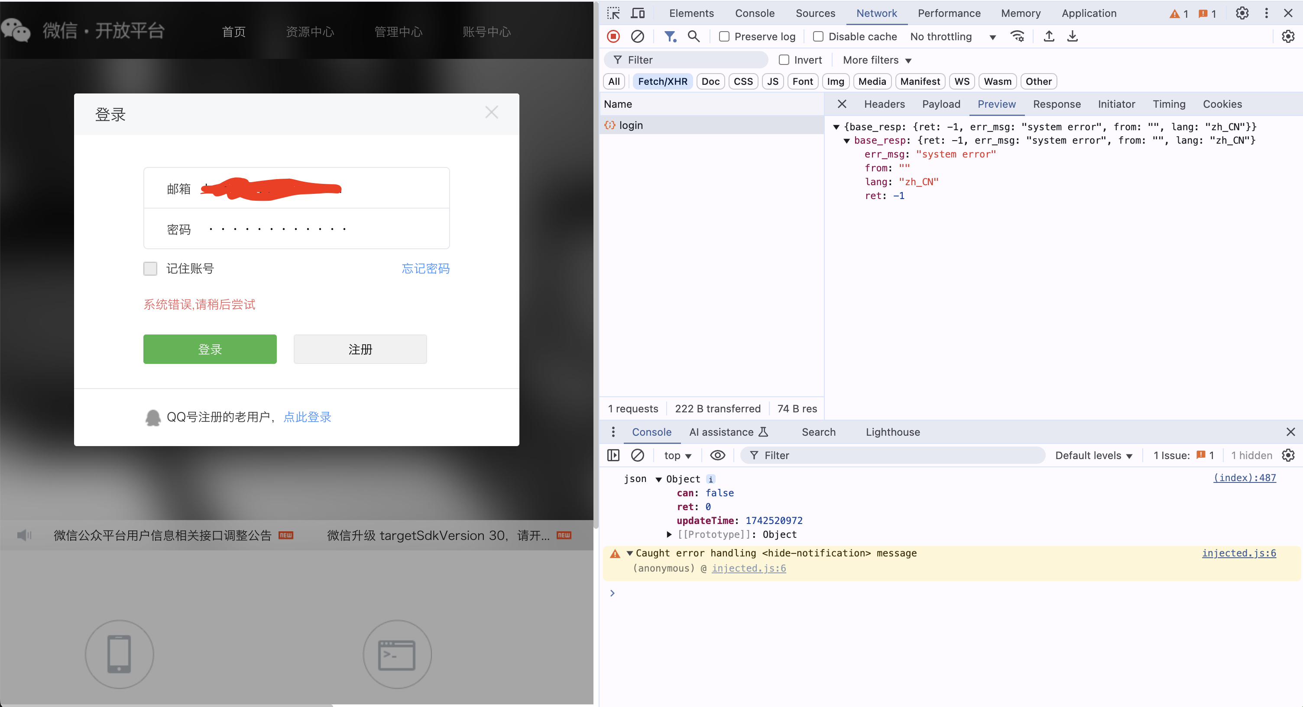Open the No throttling dropdown
The width and height of the screenshot is (1303, 707).
pyautogui.click(x=953, y=36)
